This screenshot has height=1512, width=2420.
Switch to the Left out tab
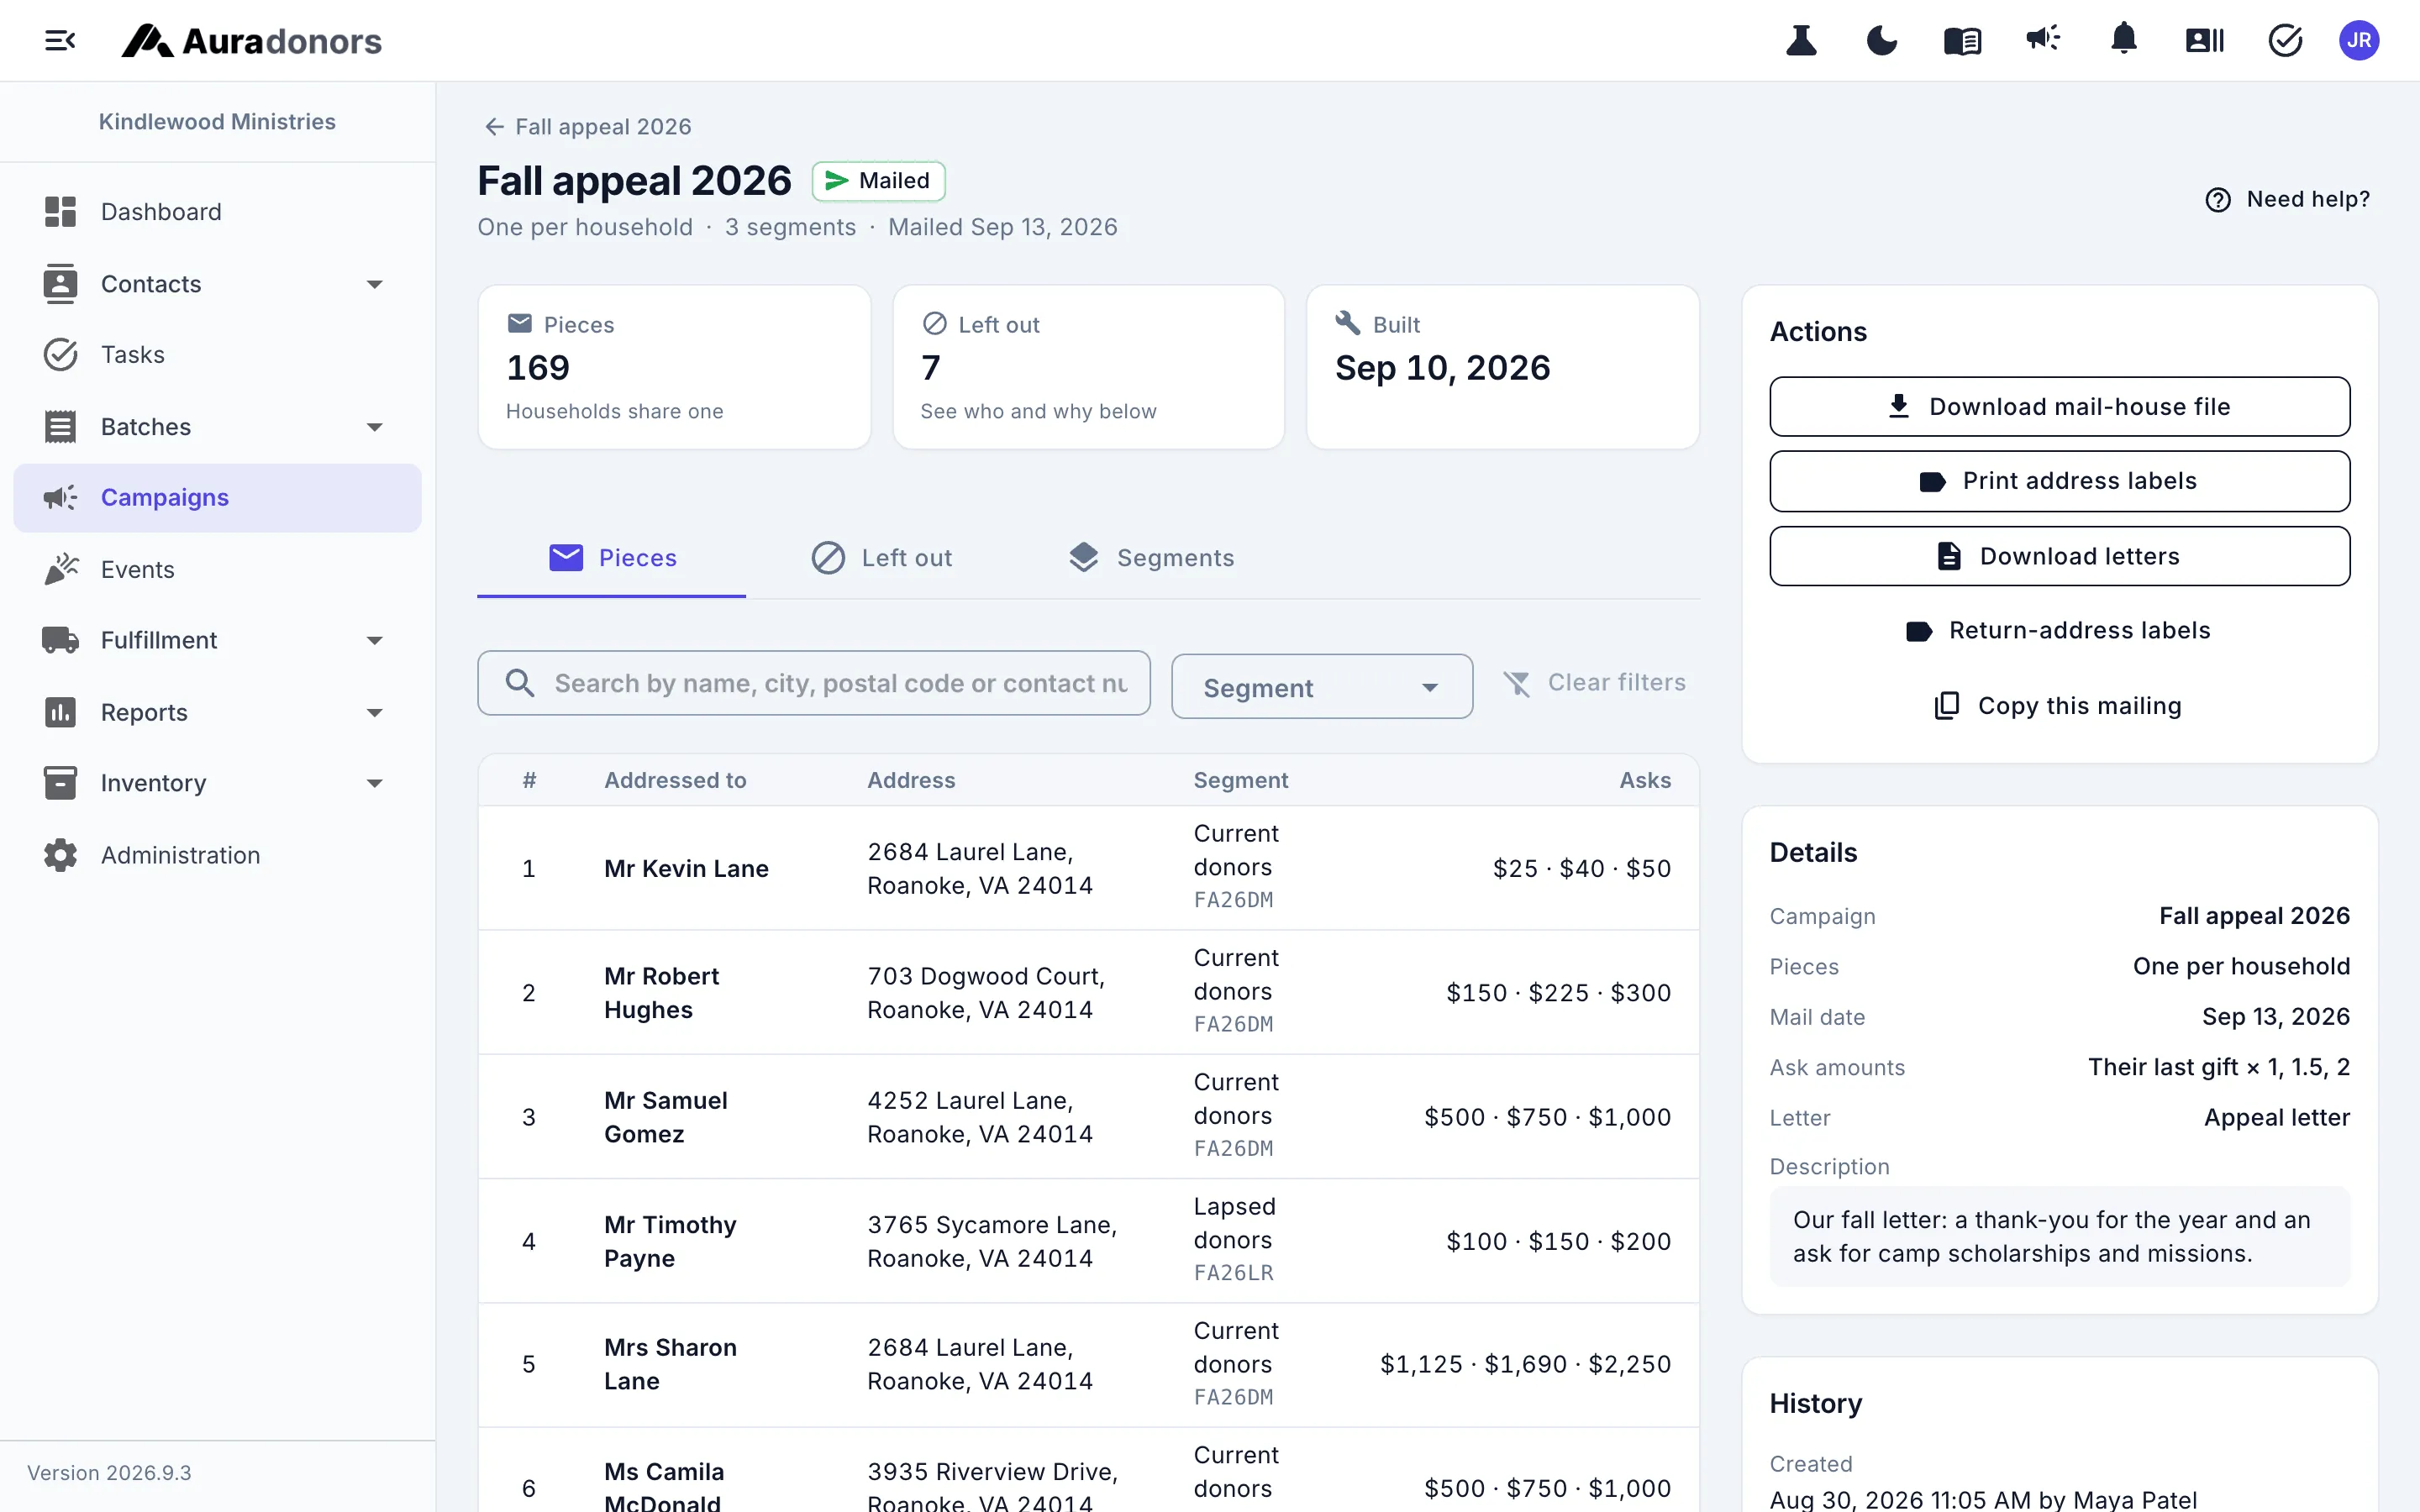tap(881, 558)
